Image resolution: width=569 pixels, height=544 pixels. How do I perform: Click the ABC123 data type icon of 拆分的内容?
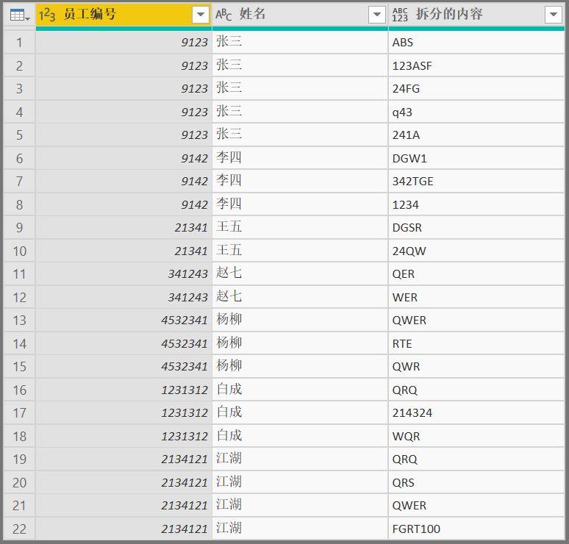(400, 15)
